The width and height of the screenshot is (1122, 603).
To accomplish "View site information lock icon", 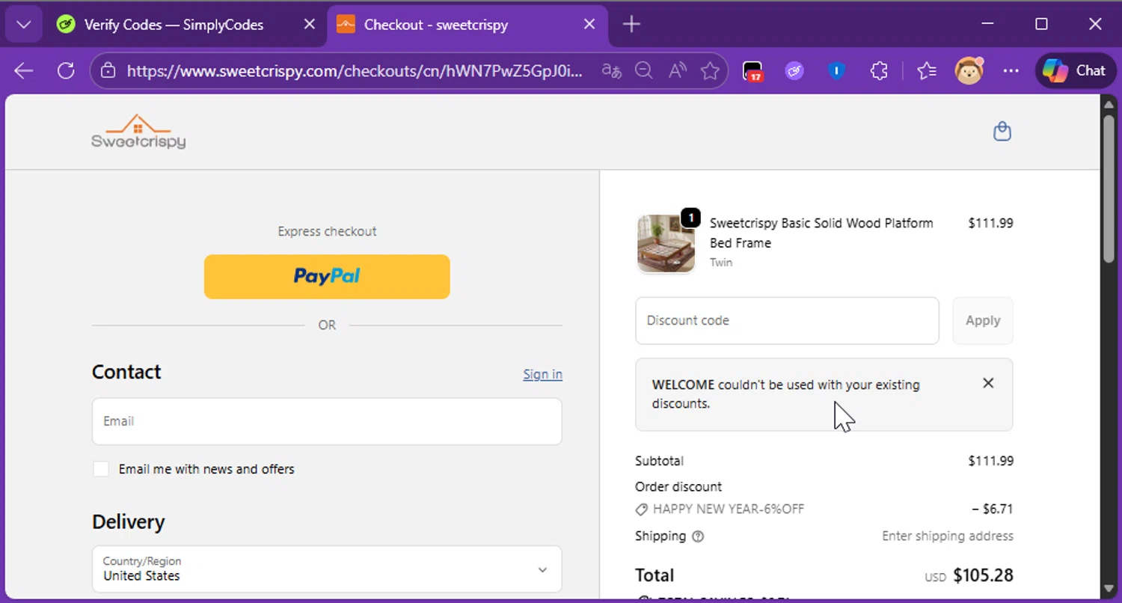I will [x=108, y=71].
